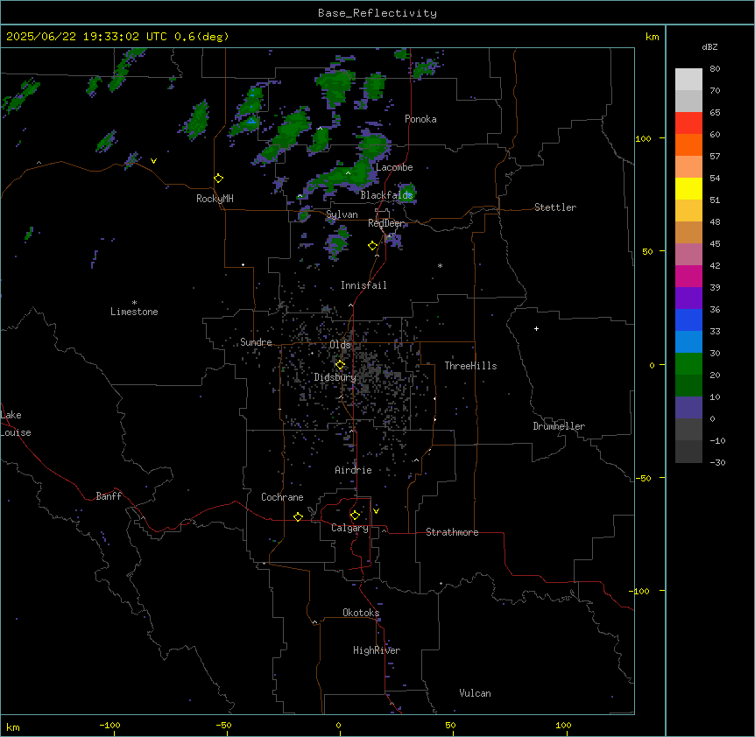The height and width of the screenshot is (737, 755).
Task: Click the 80 value on the dBZ scale
Action: (x=715, y=69)
